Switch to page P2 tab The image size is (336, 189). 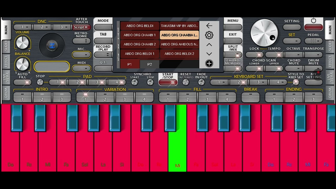tap(149, 64)
